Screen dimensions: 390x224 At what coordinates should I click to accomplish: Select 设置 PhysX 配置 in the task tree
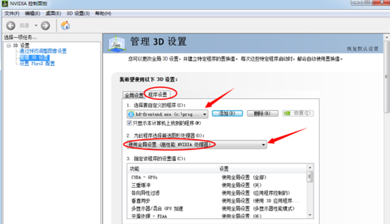[x=37, y=64]
